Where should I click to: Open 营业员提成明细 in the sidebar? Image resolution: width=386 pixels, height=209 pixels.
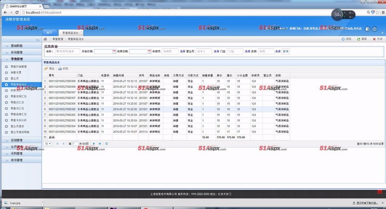coord(20,132)
